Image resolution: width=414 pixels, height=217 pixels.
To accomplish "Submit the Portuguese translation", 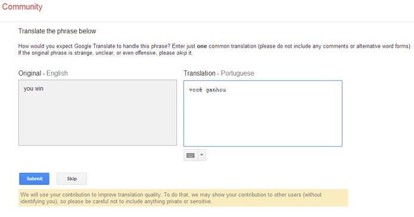I will pos(34,179).
